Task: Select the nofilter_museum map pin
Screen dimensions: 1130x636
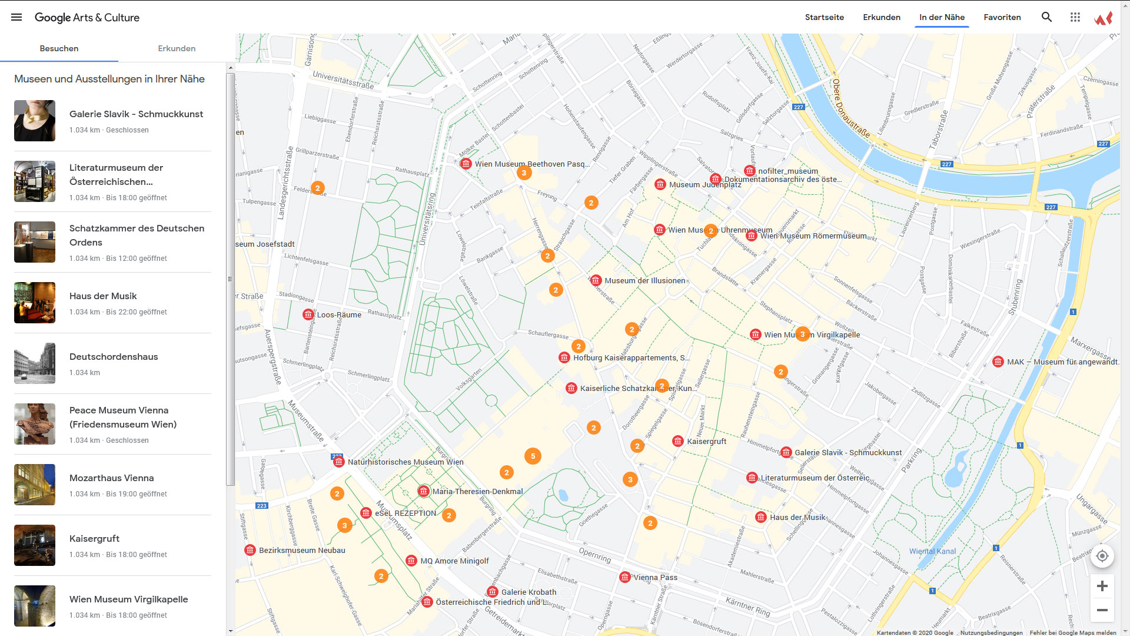Action: click(x=750, y=171)
